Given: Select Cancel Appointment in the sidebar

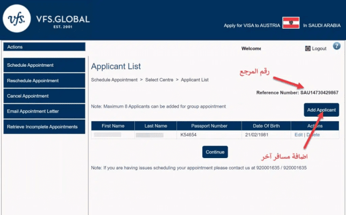Looking at the screenshot, I should [x=44, y=96].
